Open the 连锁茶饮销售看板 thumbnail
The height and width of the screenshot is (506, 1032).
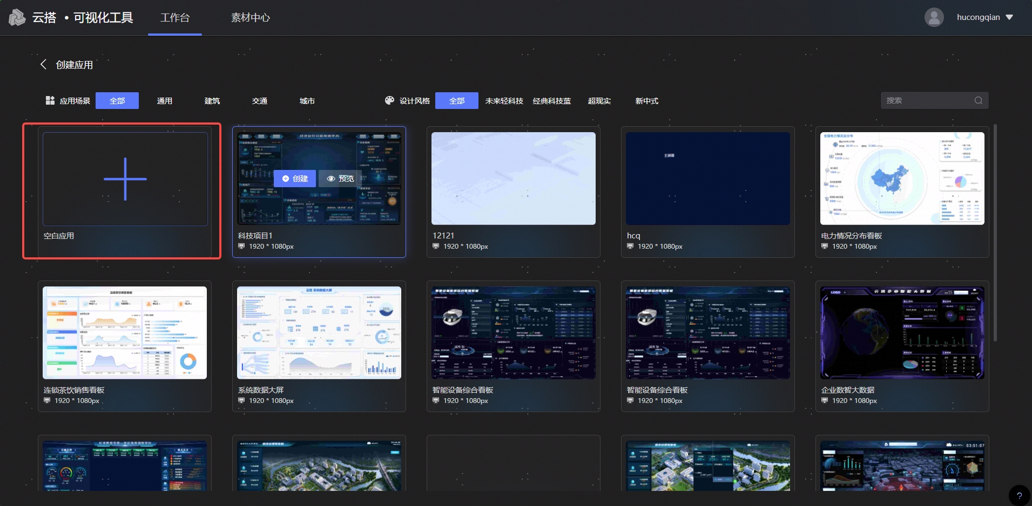coord(125,333)
